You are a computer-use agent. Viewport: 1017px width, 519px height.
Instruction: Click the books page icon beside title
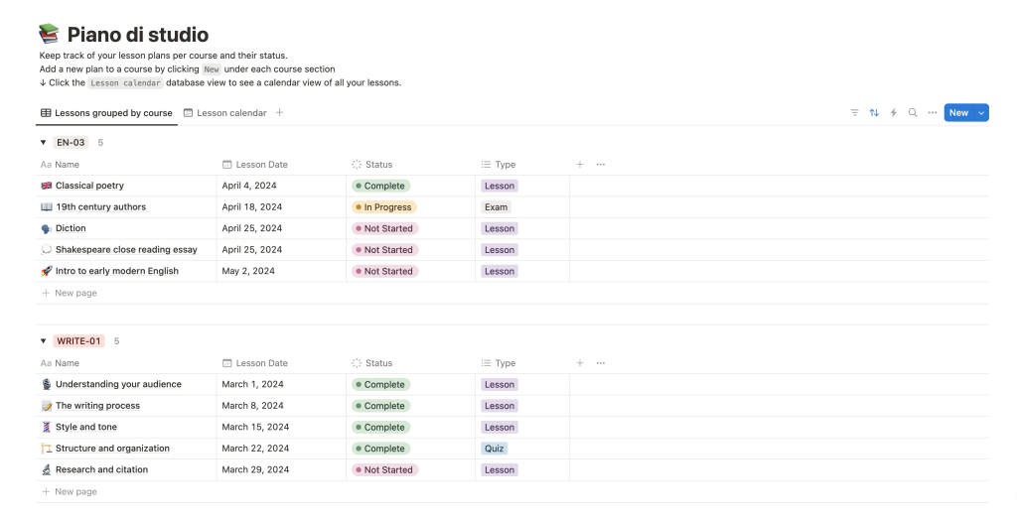49,35
